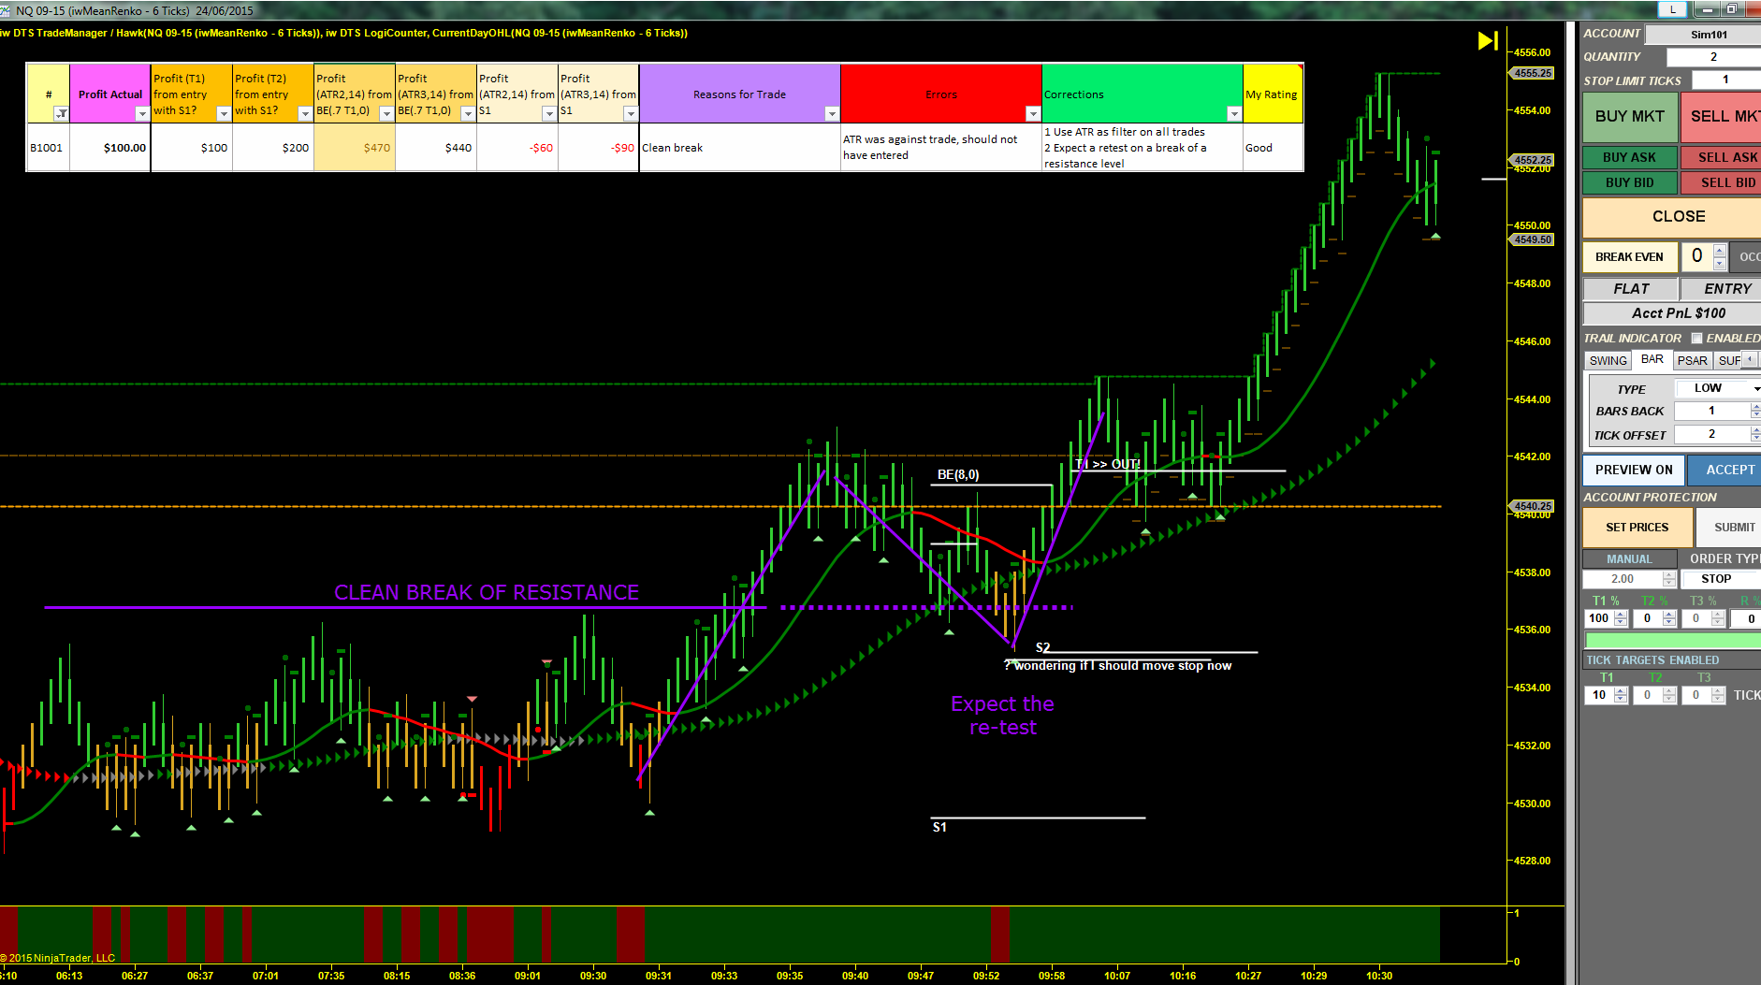Open Profit (ATR3,14) from S1 filter dropdown

tap(631, 113)
